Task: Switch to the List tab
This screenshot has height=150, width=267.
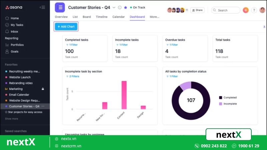Action: click(x=75, y=17)
